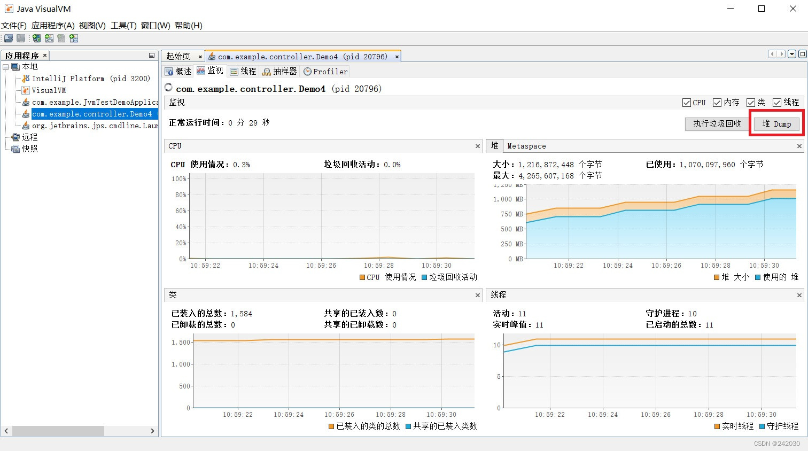Click blue Used heap legend swatch
The height and width of the screenshot is (451, 808).
(758, 277)
